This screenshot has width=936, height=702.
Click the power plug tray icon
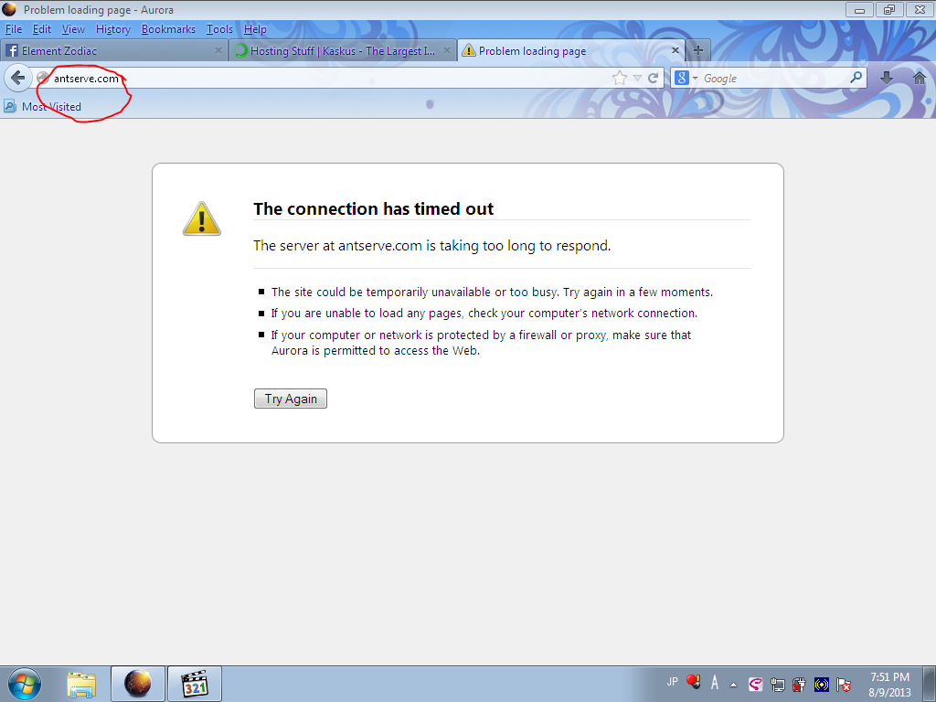point(799,685)
